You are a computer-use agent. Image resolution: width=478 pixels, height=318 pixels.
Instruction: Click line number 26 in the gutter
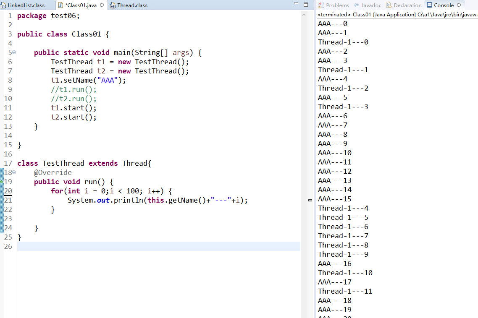(x=8, y=246)
